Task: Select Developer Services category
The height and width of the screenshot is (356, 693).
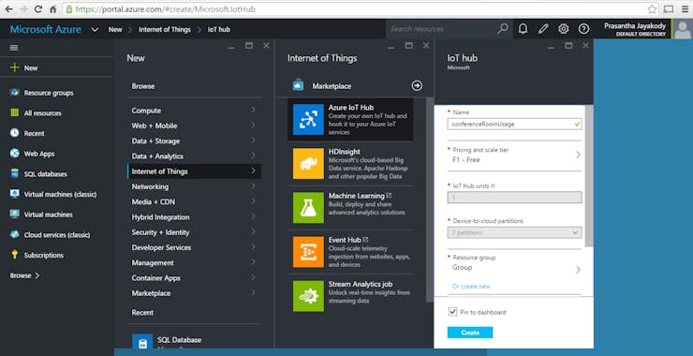Action: [x=194, y=247]
